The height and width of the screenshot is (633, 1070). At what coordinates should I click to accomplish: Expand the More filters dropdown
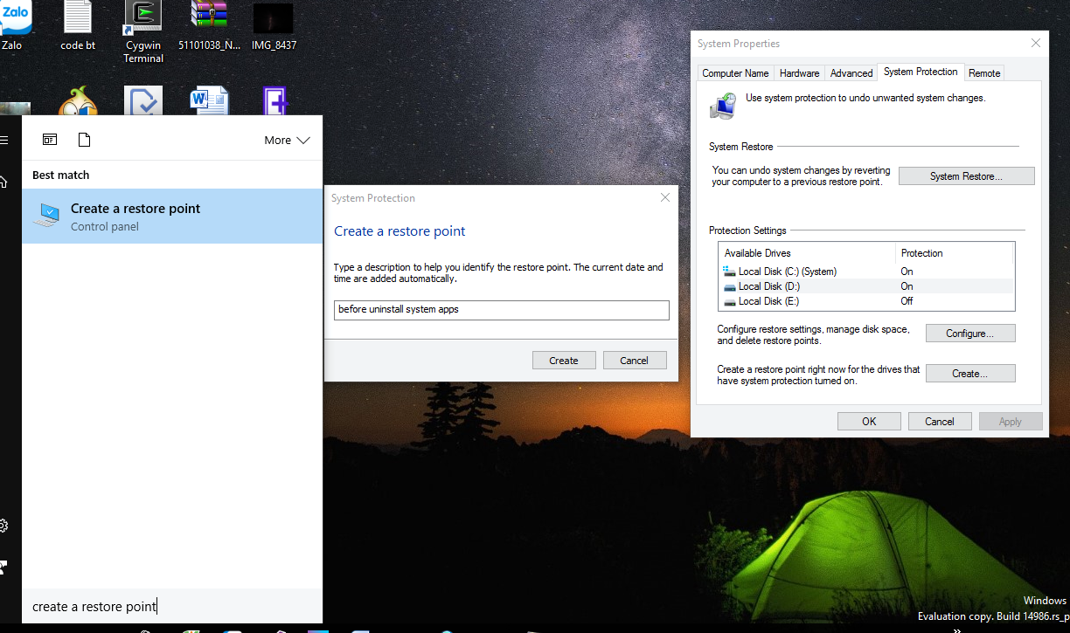pyautogui.click(x=287, y=140)
